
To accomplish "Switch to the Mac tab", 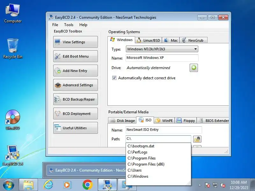I will pyautogui.click(x=171, y=40).
